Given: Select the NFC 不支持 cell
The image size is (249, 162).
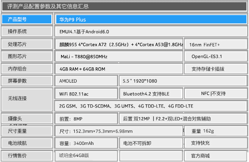Looking at the screenshot, I should [x=216, y=93].
